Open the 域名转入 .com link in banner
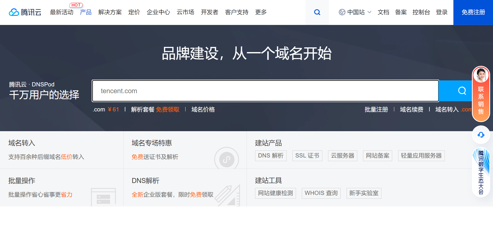Viewport: 493px width, 228px height. click(453, 110)
